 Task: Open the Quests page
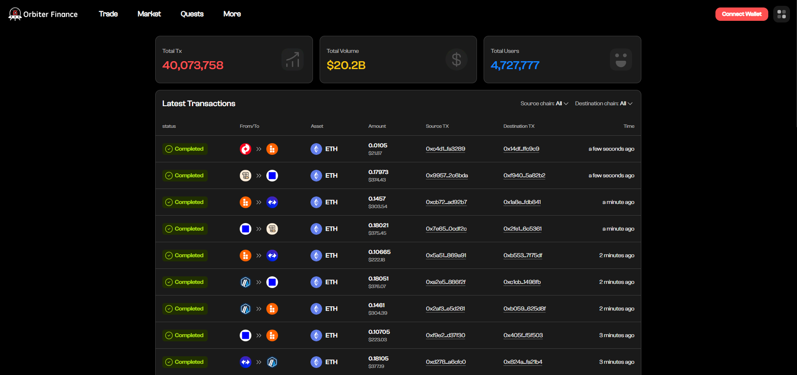coord(192,14)
